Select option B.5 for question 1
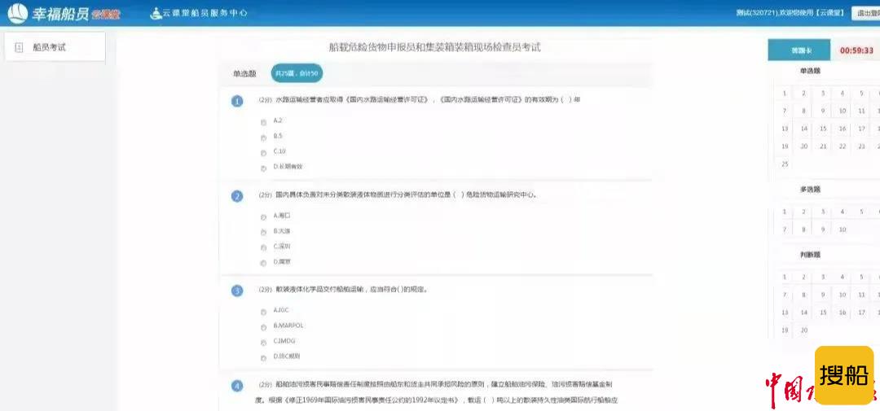Screen dimensions: 880x411 264,138
